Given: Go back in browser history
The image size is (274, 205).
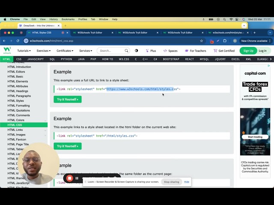Looking at the screenshot, I should [x=4, y=41].
